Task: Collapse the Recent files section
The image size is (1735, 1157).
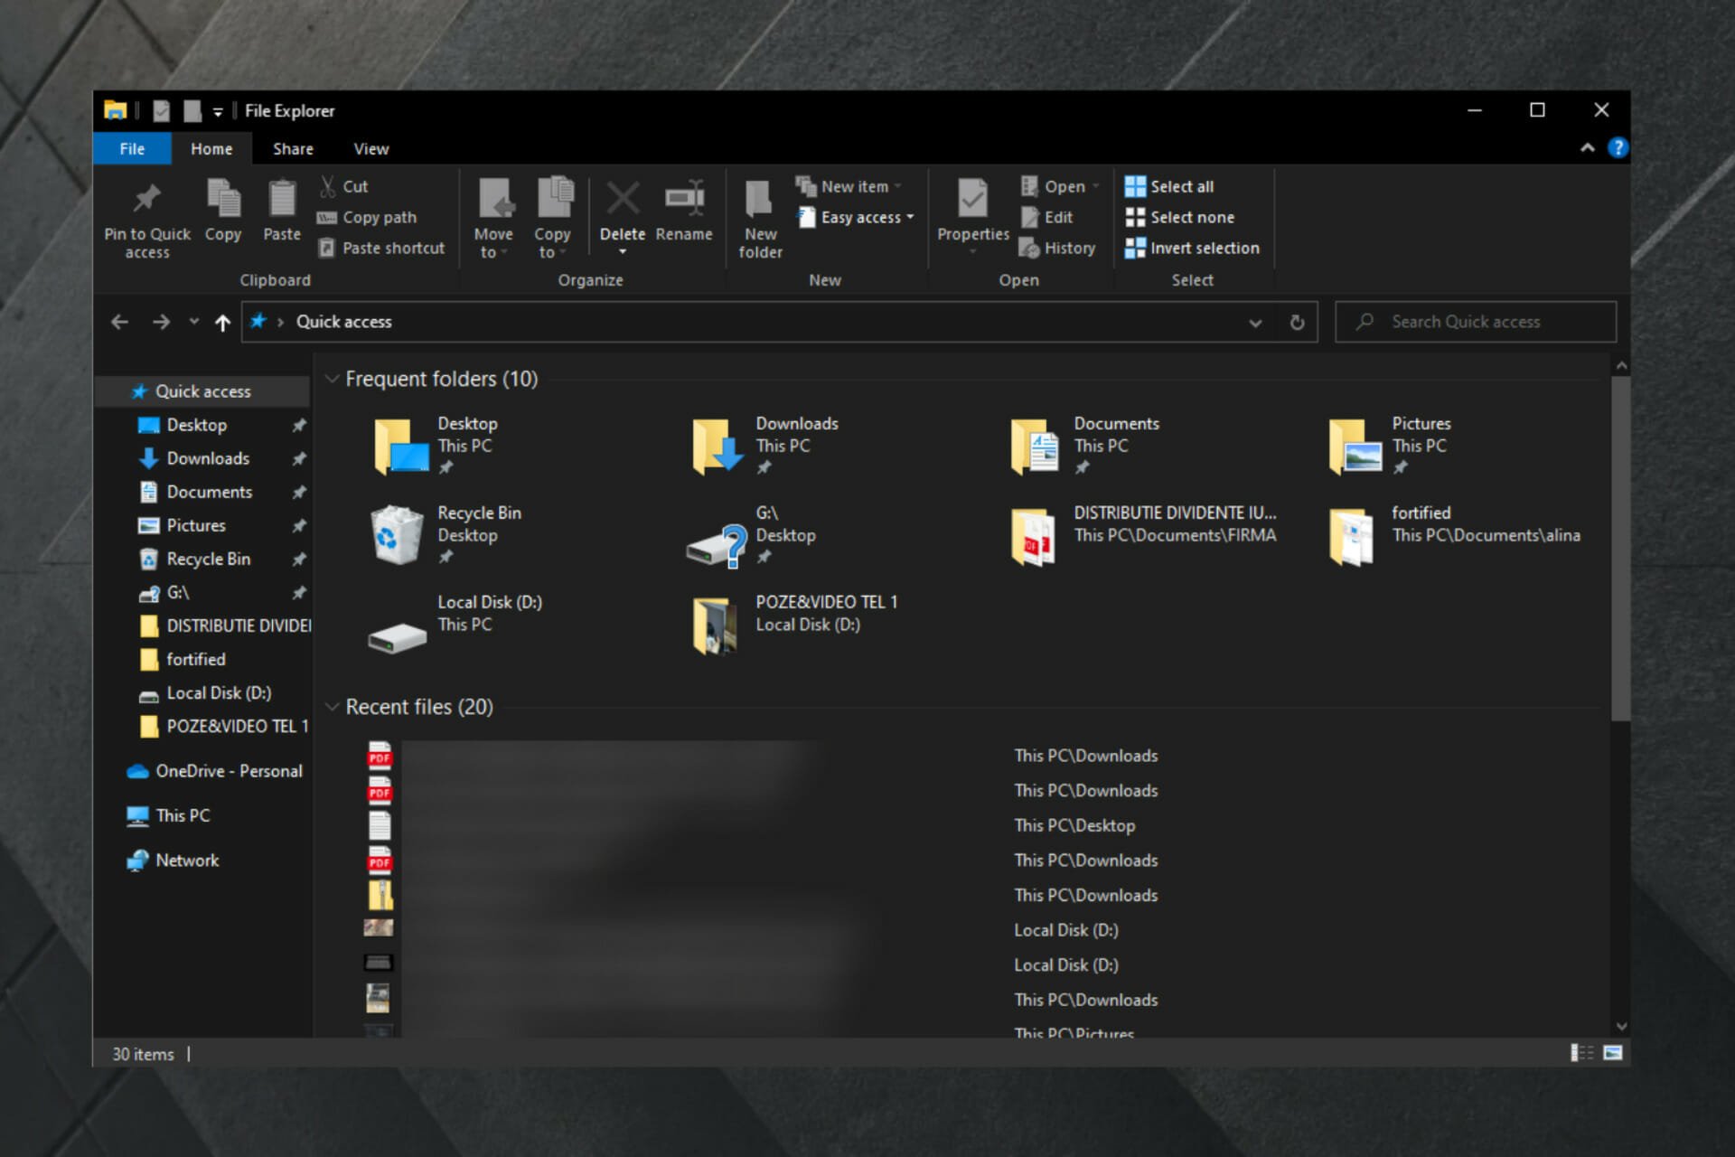Action: [333, 706]
